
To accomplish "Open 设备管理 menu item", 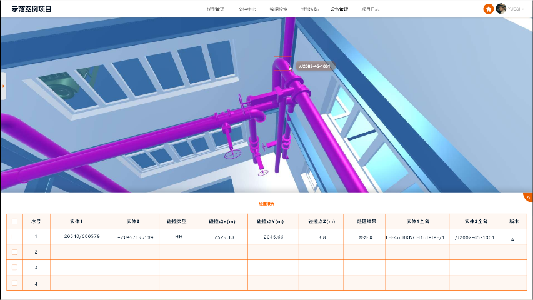I will tap(339, 9).
